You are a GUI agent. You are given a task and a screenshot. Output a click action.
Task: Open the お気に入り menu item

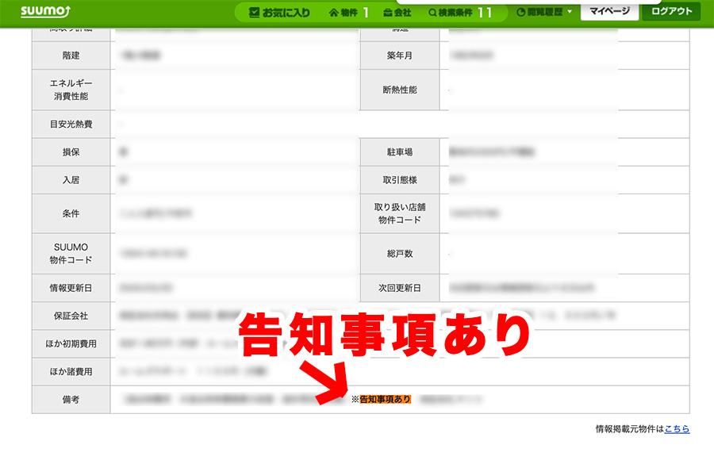click(x=279, y=13)
